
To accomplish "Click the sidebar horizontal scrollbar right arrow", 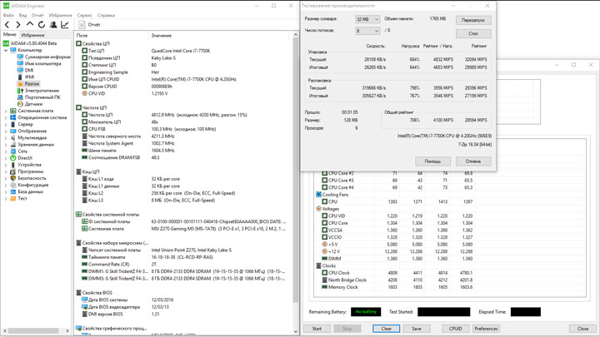I will (67, 330).
